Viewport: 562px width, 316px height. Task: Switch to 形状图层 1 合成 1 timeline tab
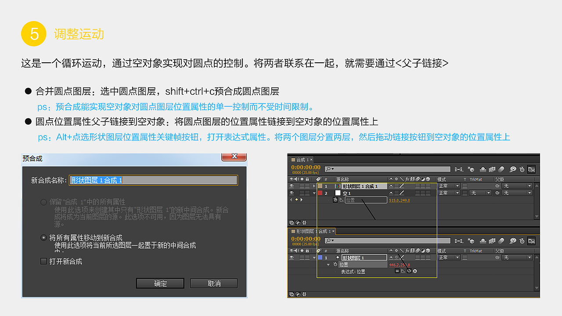[312, 231]
